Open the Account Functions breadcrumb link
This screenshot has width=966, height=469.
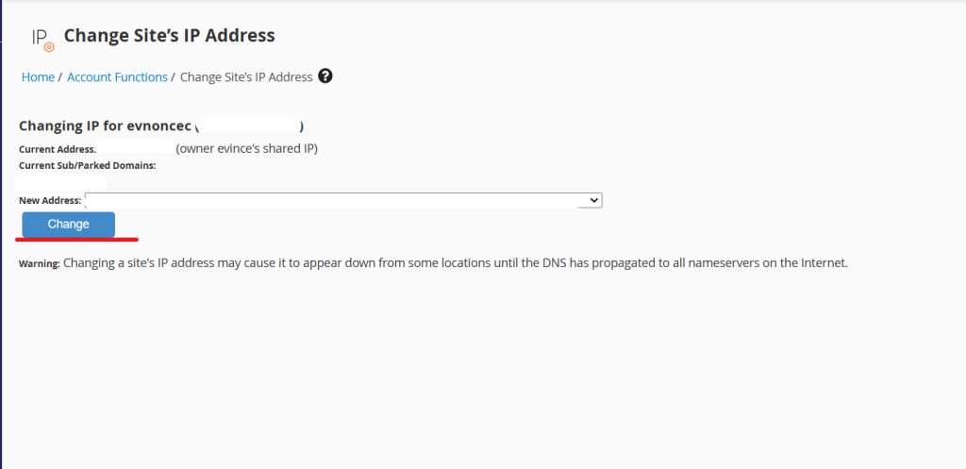click(117, 77)
